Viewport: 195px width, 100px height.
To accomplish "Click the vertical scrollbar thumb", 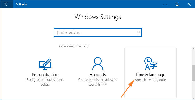I will (193, 73).
